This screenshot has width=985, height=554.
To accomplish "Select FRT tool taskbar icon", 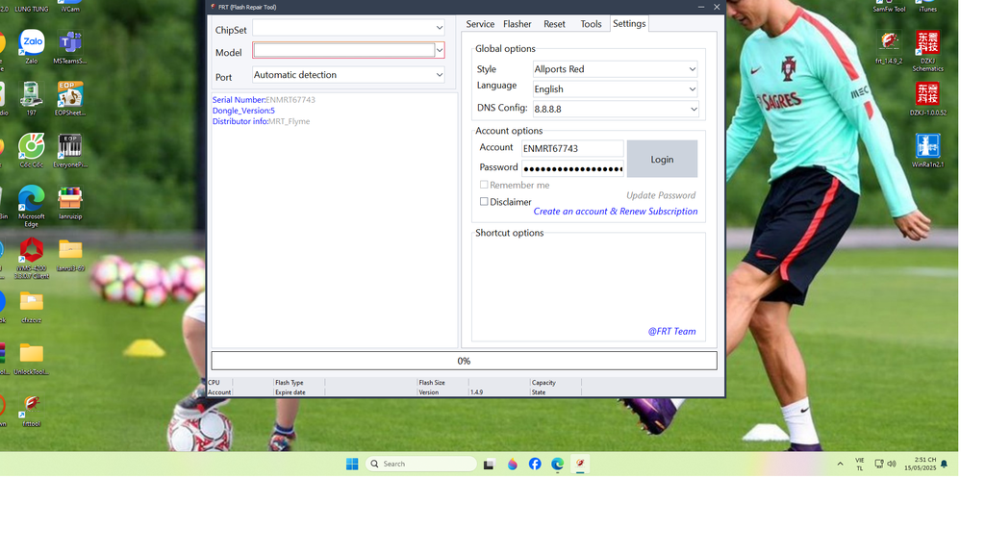I will (580, 464).
